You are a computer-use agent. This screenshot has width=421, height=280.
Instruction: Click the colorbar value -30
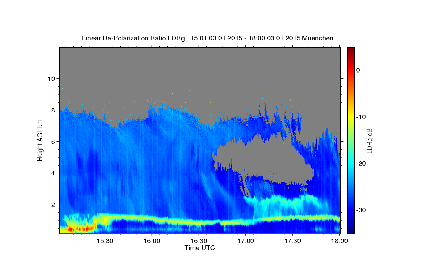[361, 210]
